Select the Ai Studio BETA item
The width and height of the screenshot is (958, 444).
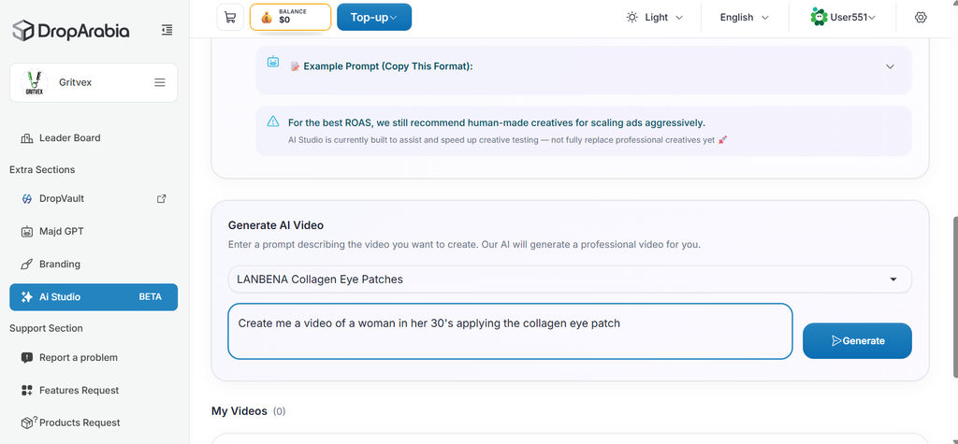(94, 297)
